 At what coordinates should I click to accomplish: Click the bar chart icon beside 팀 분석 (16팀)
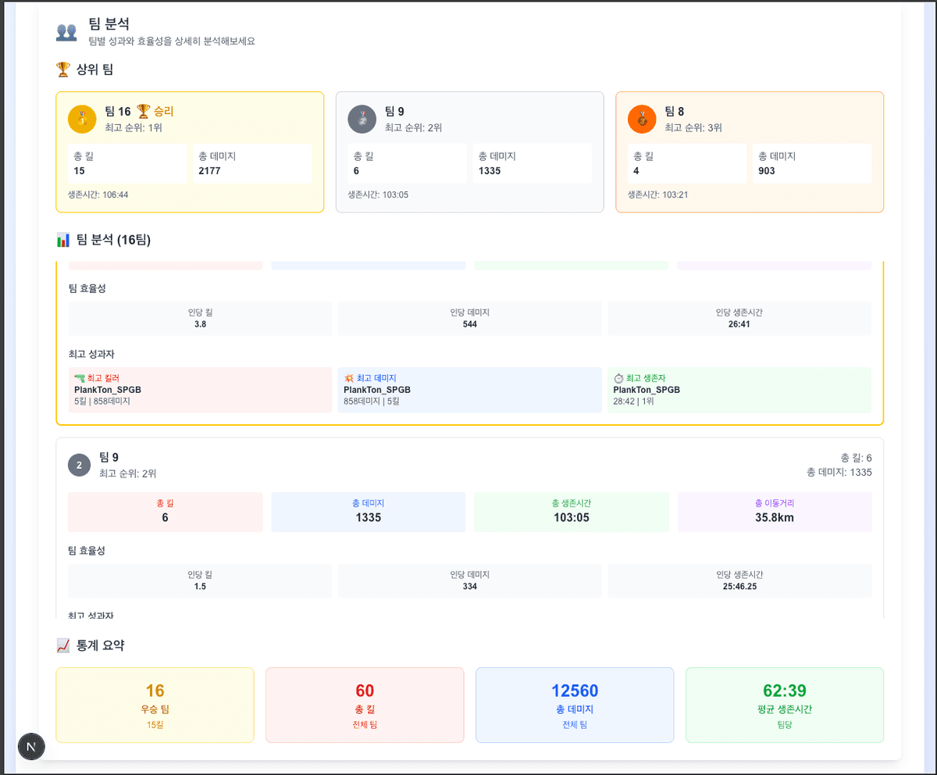tap(63, 240)
